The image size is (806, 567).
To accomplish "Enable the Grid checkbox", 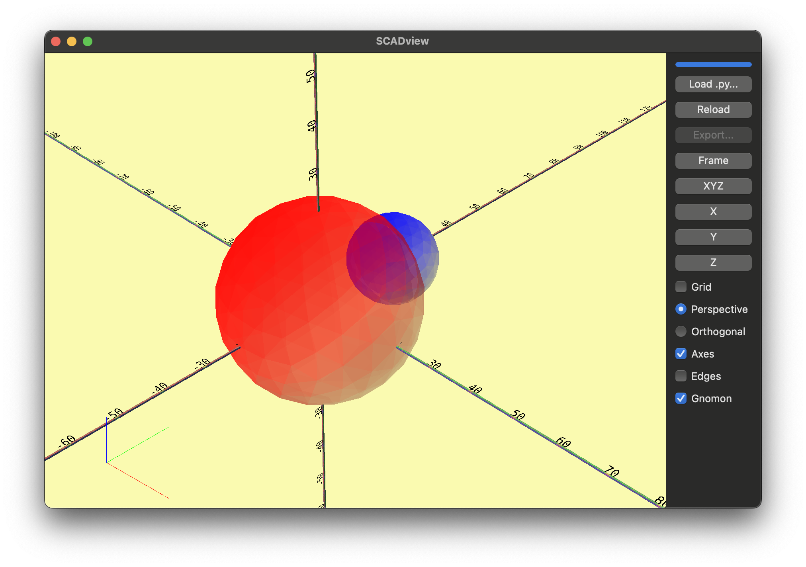I will pyautogui.click(x=681, y=287).
